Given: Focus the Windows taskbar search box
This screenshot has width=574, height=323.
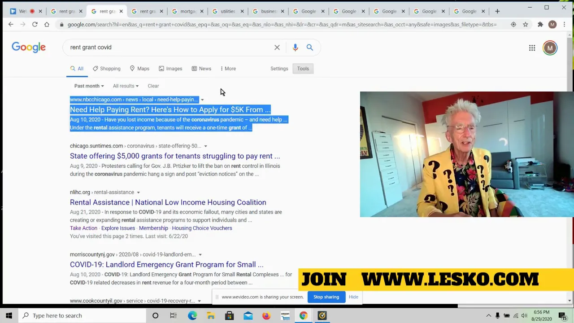Looking at the screenshot, I should coord(82,315).
